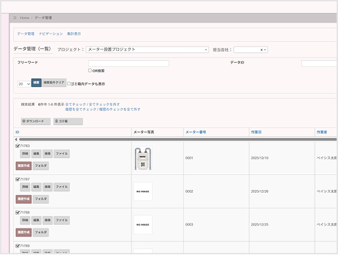
Task: Click the ゴミ箱 button above the table
Action: (x=68, y=121)
